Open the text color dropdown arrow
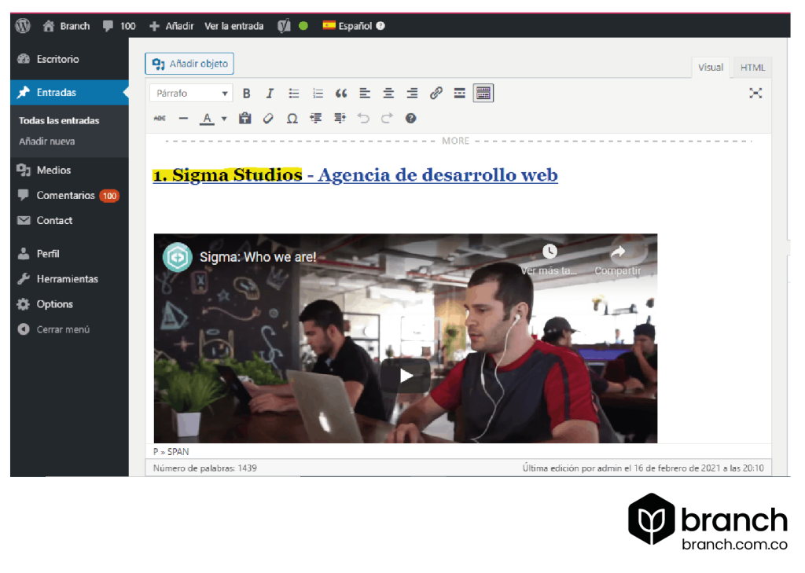The height and width of the screenshot is (573, 805). pyautogui.click(x=223, y=118)
